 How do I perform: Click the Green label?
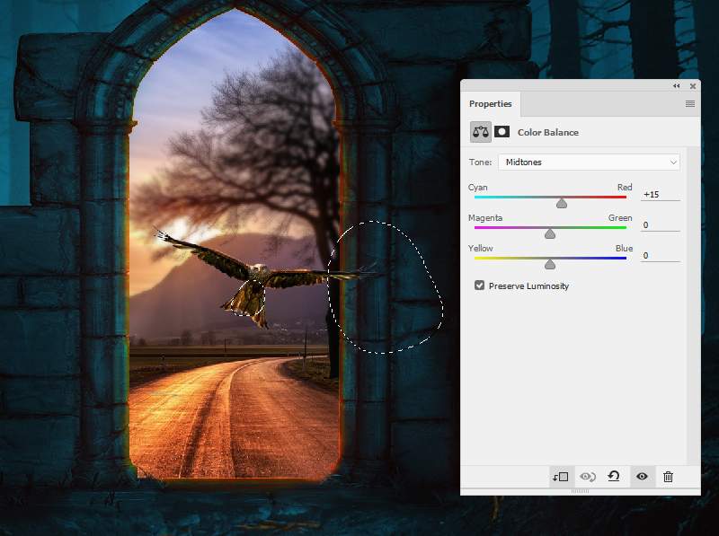(620, 218)
